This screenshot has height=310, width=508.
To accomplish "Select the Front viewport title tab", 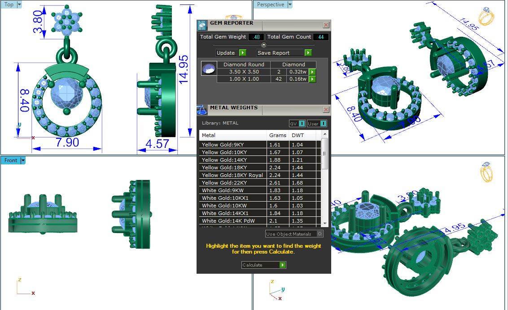I will [11, 160].
